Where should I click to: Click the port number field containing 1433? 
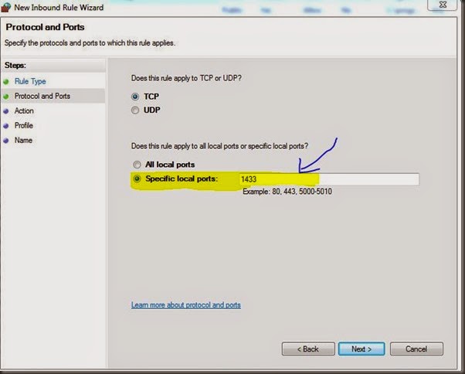point(329,179)
